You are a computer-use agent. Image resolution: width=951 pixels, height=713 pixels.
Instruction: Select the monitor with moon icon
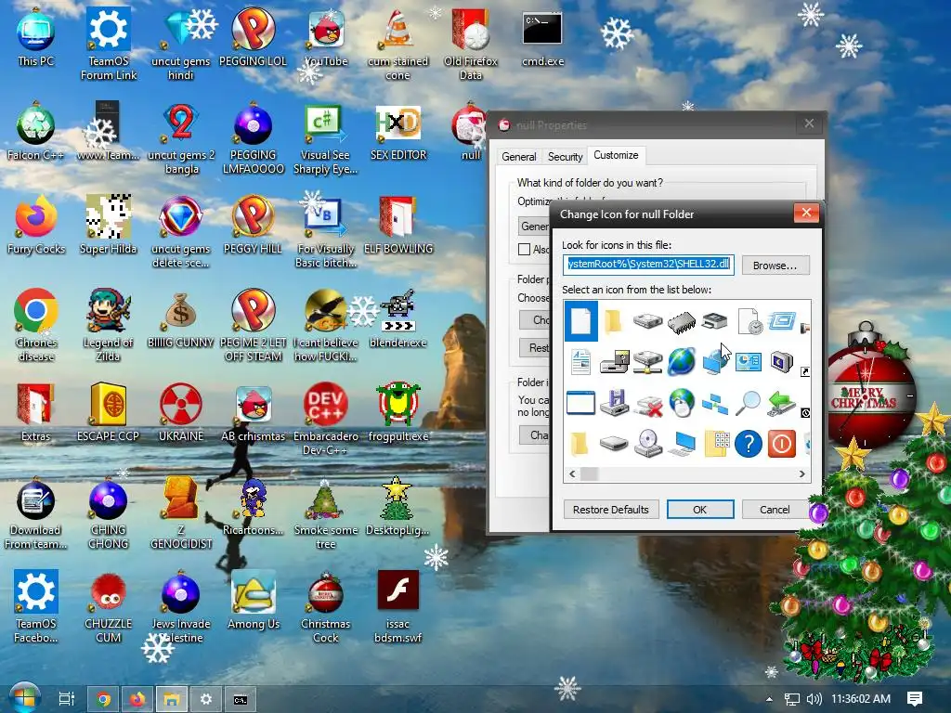[x=781, y=362]
